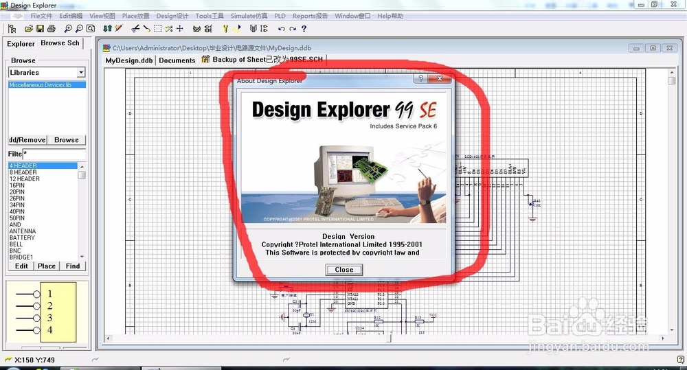Click the arrow icon left of File menu

(x=16, y=16)
